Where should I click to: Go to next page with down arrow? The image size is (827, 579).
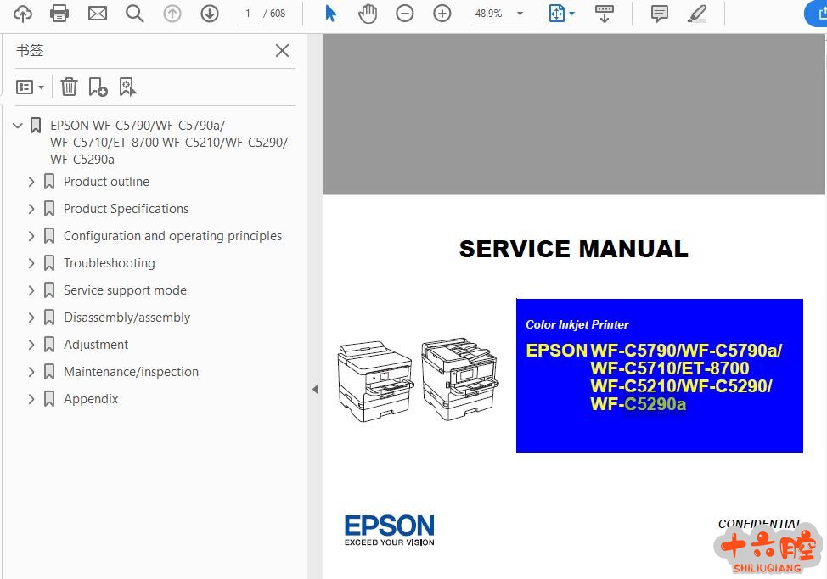(210, 14)
